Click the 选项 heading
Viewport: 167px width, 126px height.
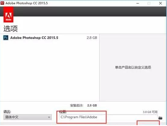click(x=11, y=29)
